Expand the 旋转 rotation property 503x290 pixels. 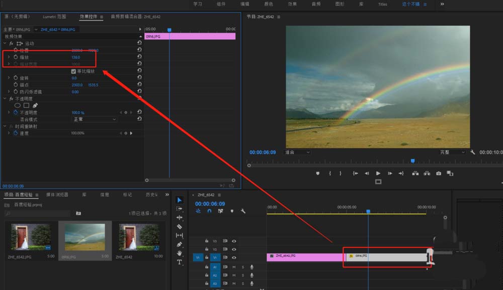pos(9,78)
